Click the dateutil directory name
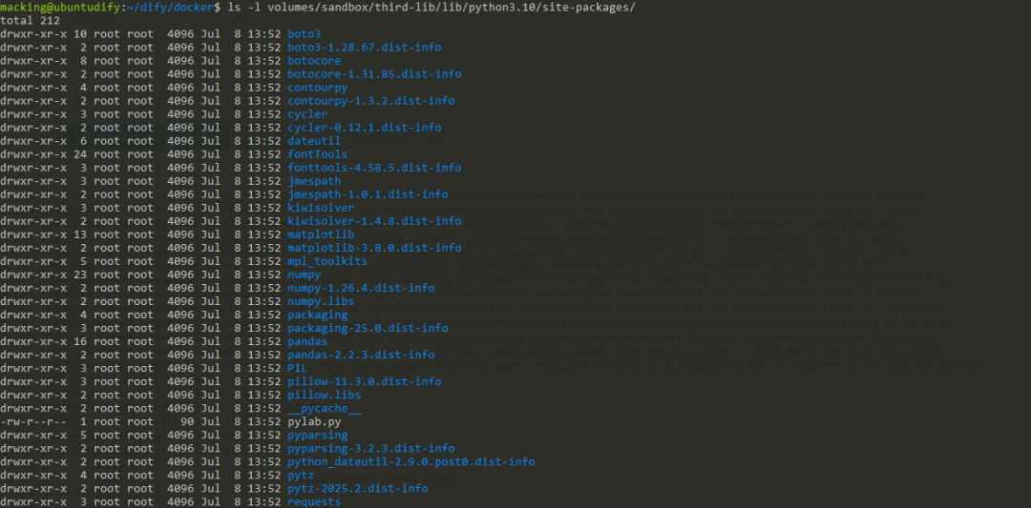The height and width of the screenshot is (508, 1031). 313,140
